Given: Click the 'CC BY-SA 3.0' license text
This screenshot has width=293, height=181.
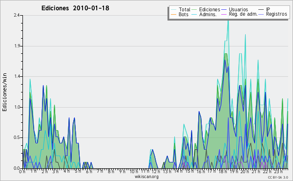Looking at the screenshot, I should point(278,177).
